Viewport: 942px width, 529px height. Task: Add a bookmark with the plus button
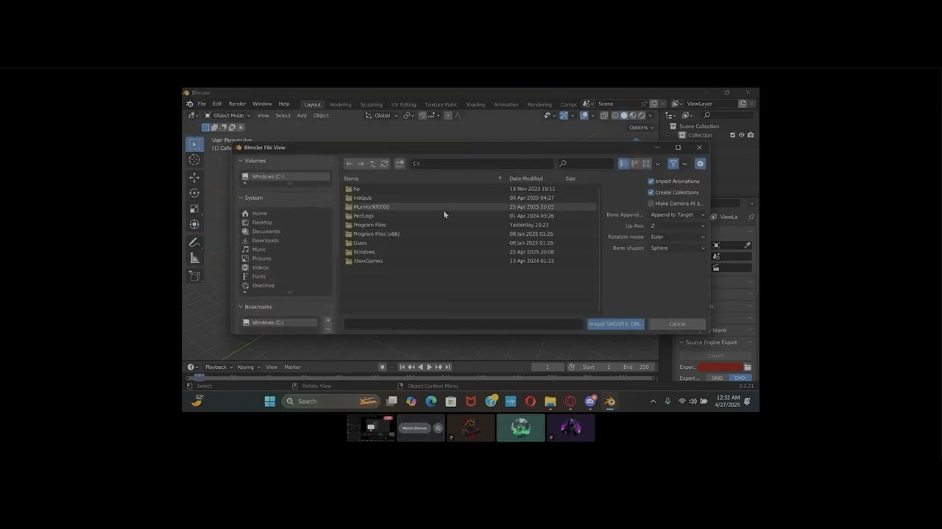328,320
